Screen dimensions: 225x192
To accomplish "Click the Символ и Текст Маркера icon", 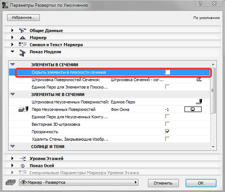I will [x=22, y=45].
